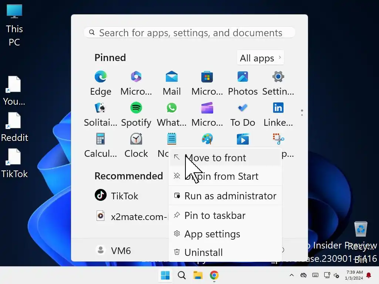
Task: Click pinned apps page indicator dots
Action: point(302,112)
